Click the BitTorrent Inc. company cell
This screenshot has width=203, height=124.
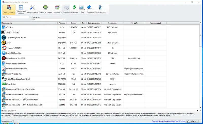pyautogui.click(x=112, y=27)
